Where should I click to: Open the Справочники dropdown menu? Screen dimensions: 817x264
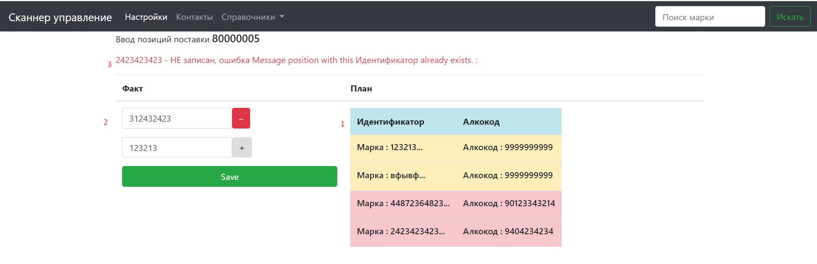pos(253,17)
